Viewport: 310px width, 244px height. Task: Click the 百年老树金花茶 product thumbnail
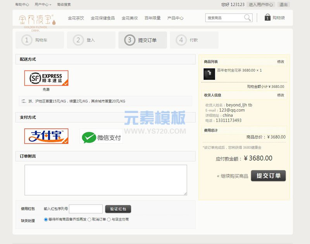[209, 74]
